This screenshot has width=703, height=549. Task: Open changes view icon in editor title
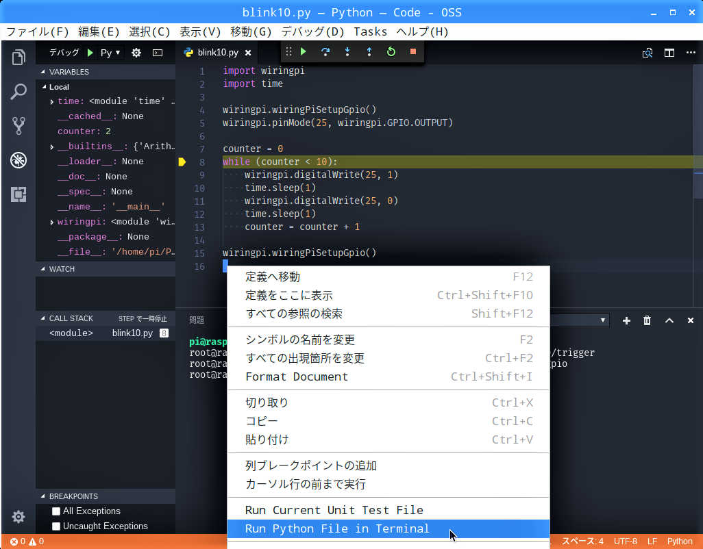(647, 53)
